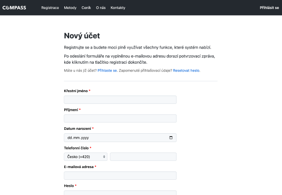
Task: Click the Resetovat heslo link
Action: click(x=186, y=71)
